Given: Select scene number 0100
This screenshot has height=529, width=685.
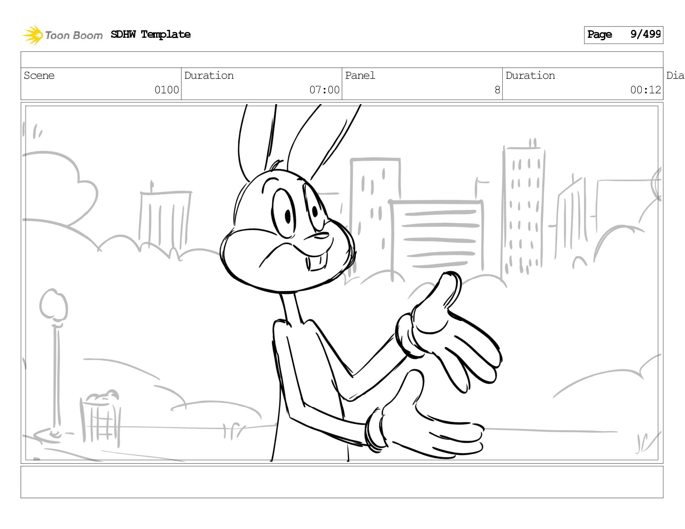Looking at the screenshot, I should tap(166, 90).
